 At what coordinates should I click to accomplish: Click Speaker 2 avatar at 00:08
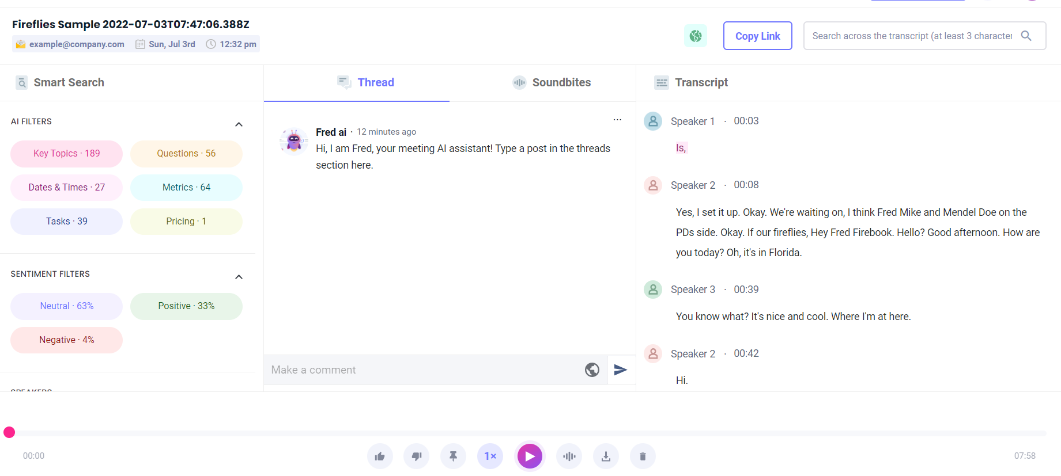pos(653,185)
